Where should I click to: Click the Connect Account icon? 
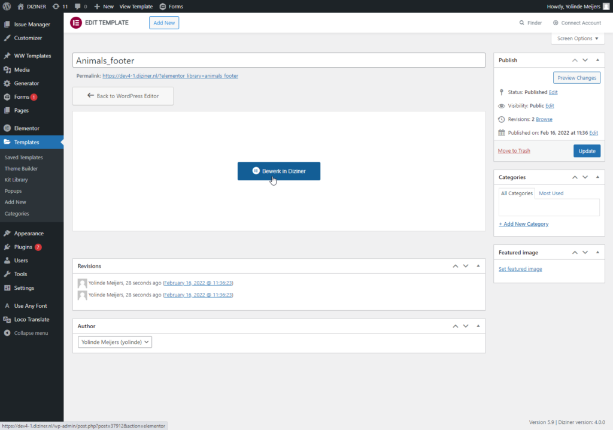[x=556, y=23]
